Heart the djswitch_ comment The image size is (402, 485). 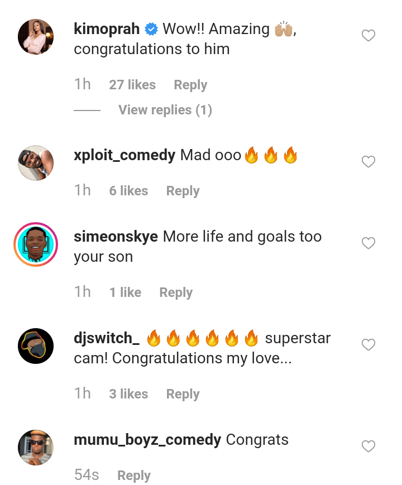368,345
